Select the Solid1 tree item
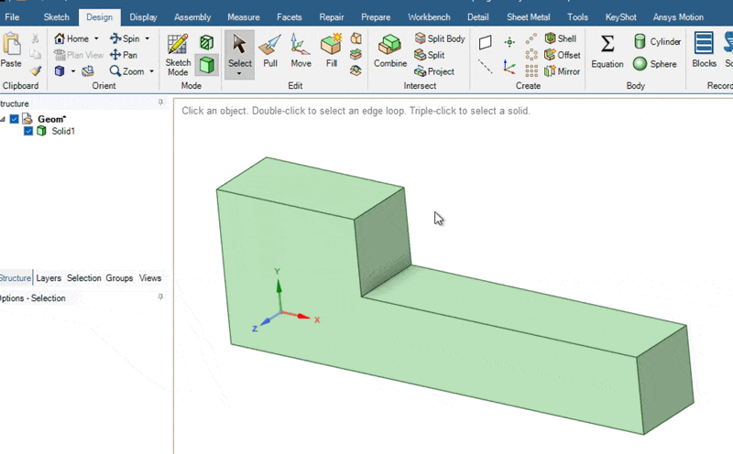 pos(63,131)
